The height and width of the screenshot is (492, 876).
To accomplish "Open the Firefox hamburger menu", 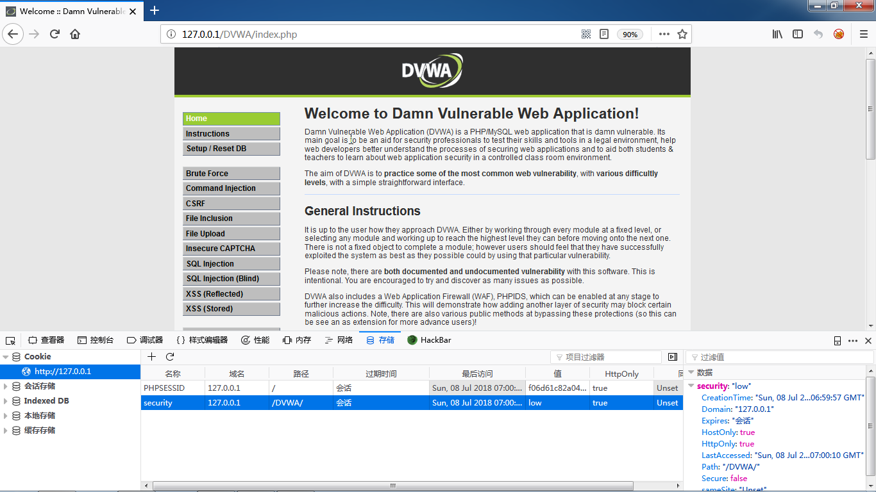I will click(863, 35).
